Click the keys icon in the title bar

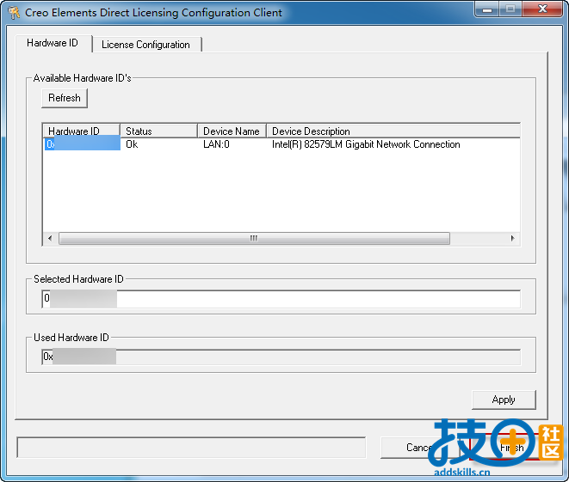pyautogui.click(x=14, y=13)
